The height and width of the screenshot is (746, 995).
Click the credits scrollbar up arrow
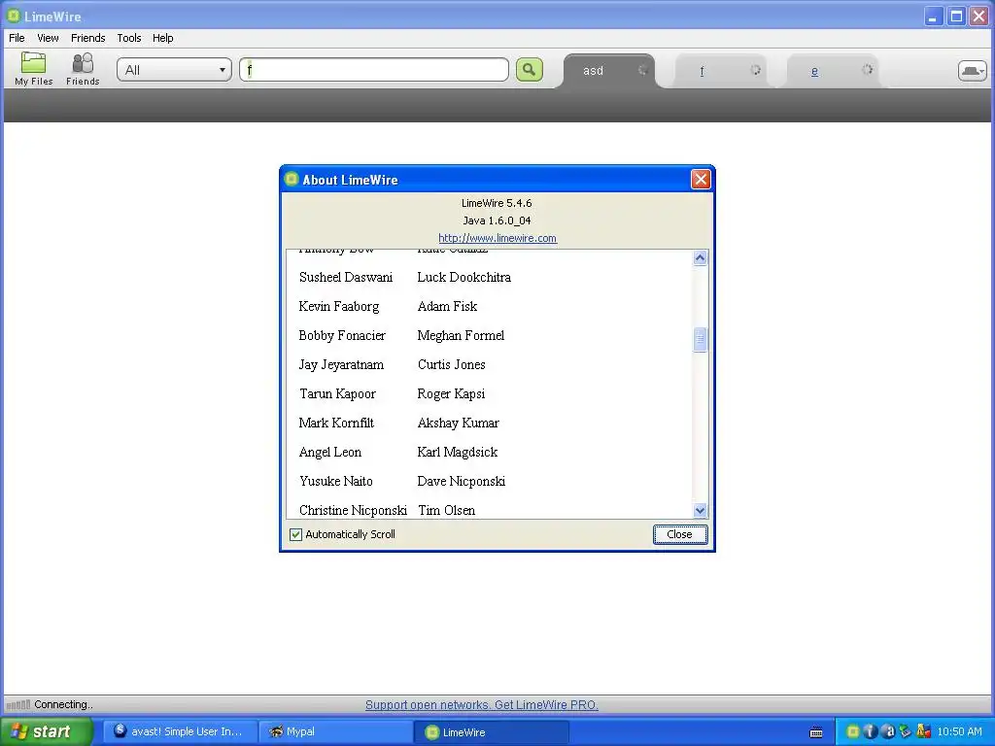700,257
